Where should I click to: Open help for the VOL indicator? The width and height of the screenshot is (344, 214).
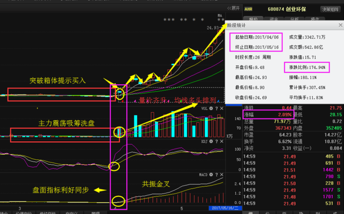coord(217,108)
